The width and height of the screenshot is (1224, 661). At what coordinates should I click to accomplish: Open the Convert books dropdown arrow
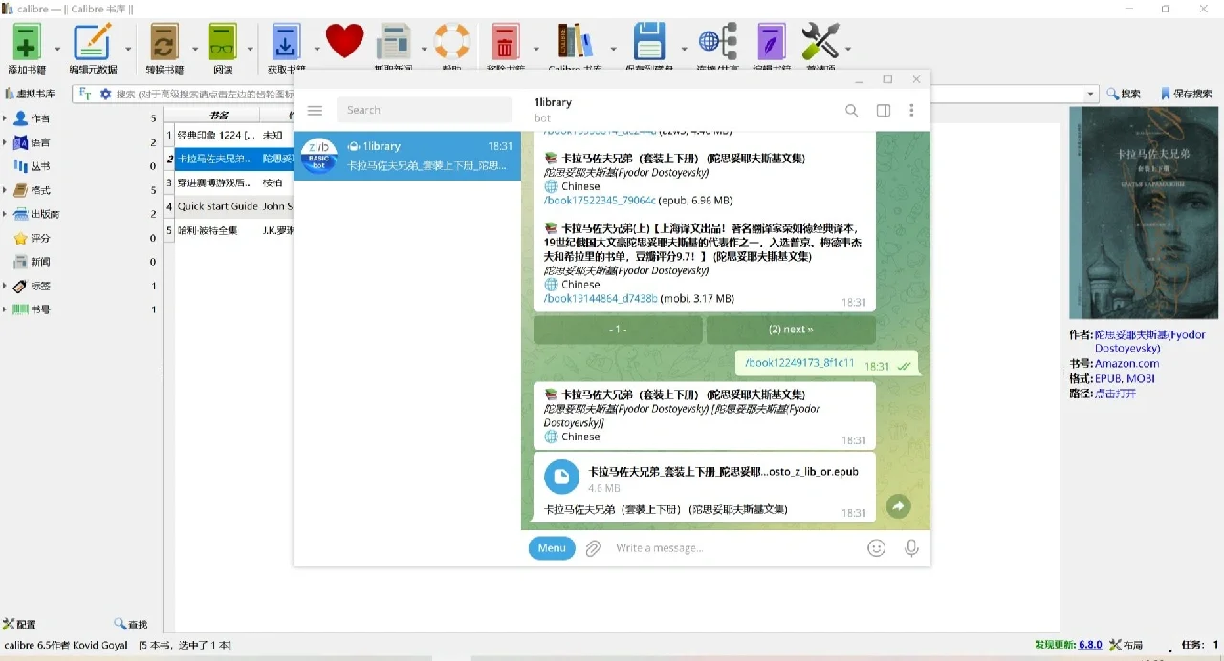(194, 49)
